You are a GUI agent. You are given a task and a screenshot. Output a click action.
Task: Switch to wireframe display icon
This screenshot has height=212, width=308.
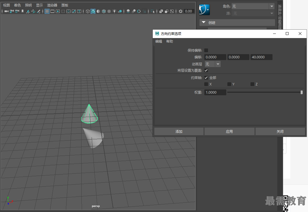pyautogui.click(x=88, y=11)
